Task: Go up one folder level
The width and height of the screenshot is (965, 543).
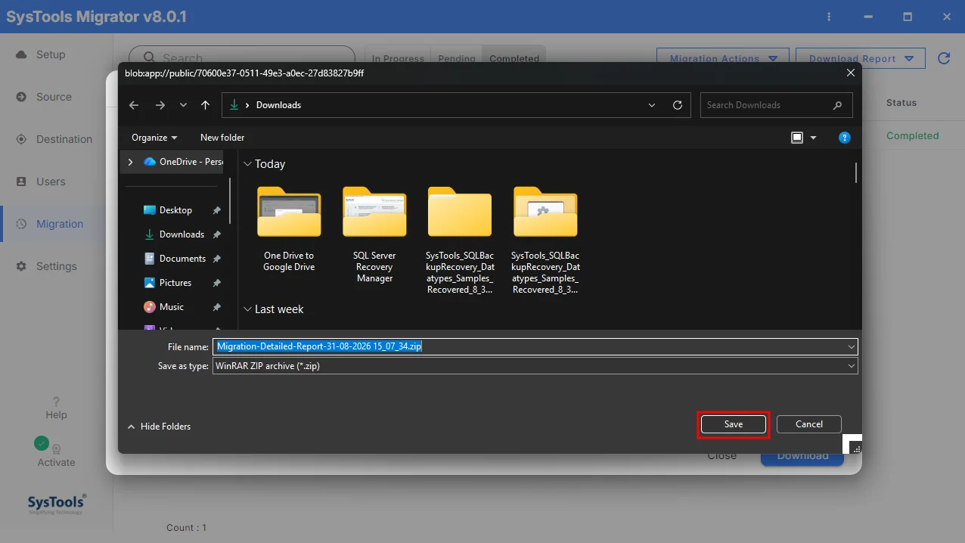Action: coord(205,105)
